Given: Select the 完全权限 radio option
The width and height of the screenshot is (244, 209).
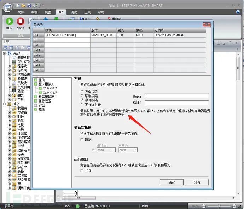Looking at the screenshot, I should pos(82,92).
